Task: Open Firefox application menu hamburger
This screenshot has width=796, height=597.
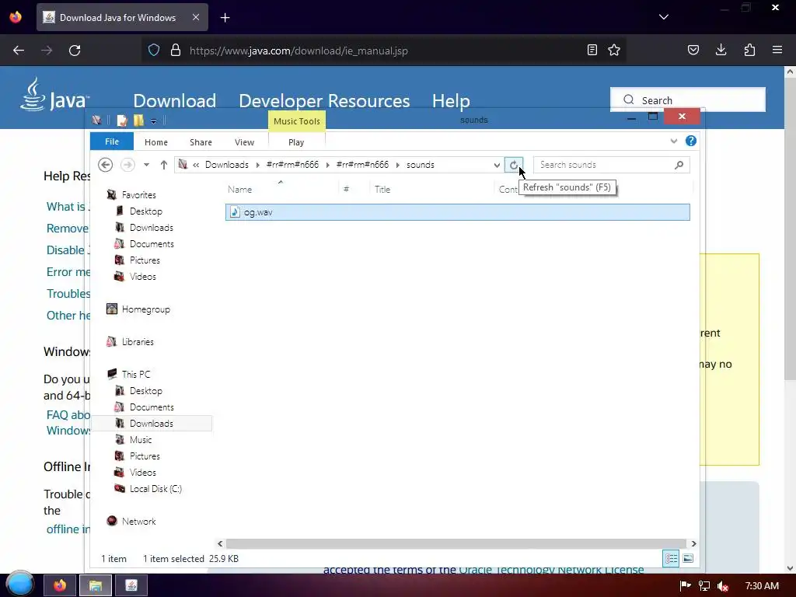Action: point(777,50)
